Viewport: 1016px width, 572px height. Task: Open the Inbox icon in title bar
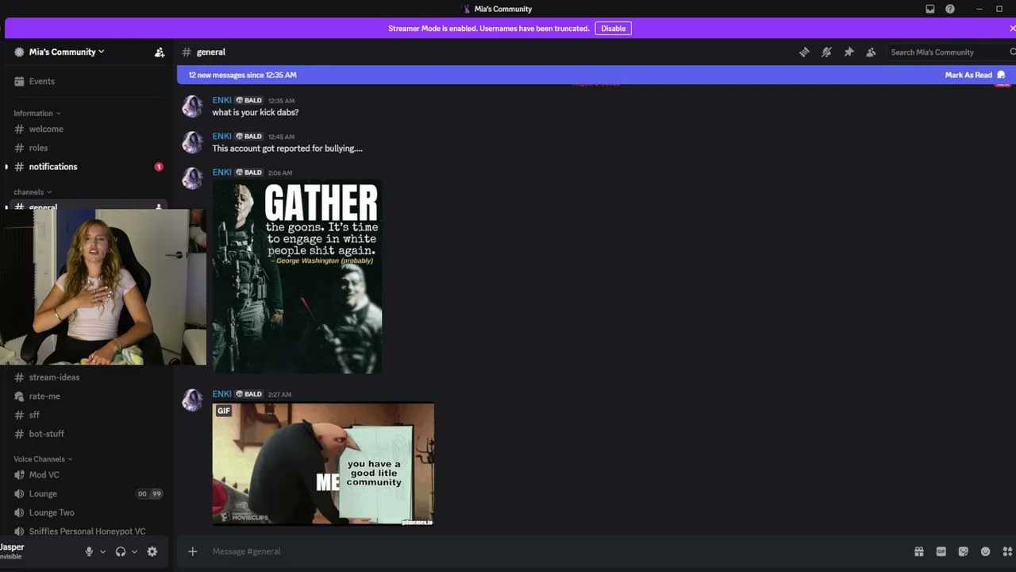(x=930, y=9)
